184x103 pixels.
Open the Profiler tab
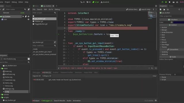55,72
